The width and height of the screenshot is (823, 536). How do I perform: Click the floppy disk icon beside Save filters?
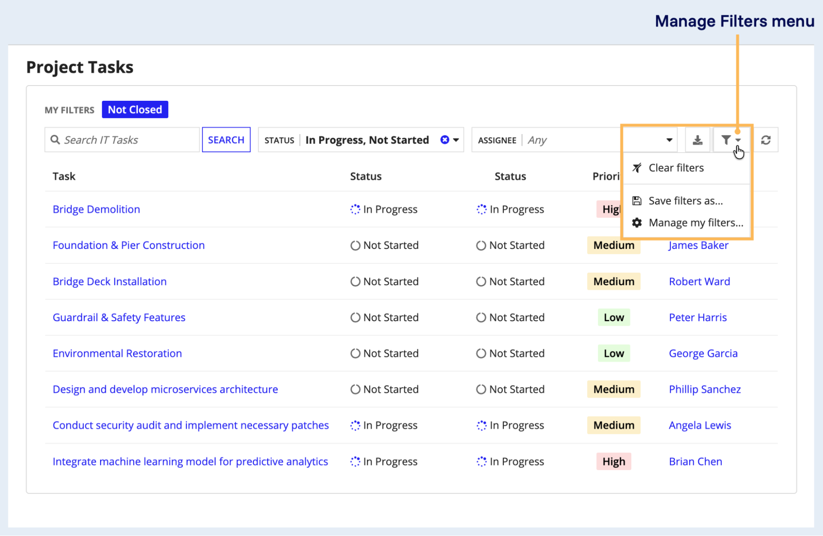point(637,201)
